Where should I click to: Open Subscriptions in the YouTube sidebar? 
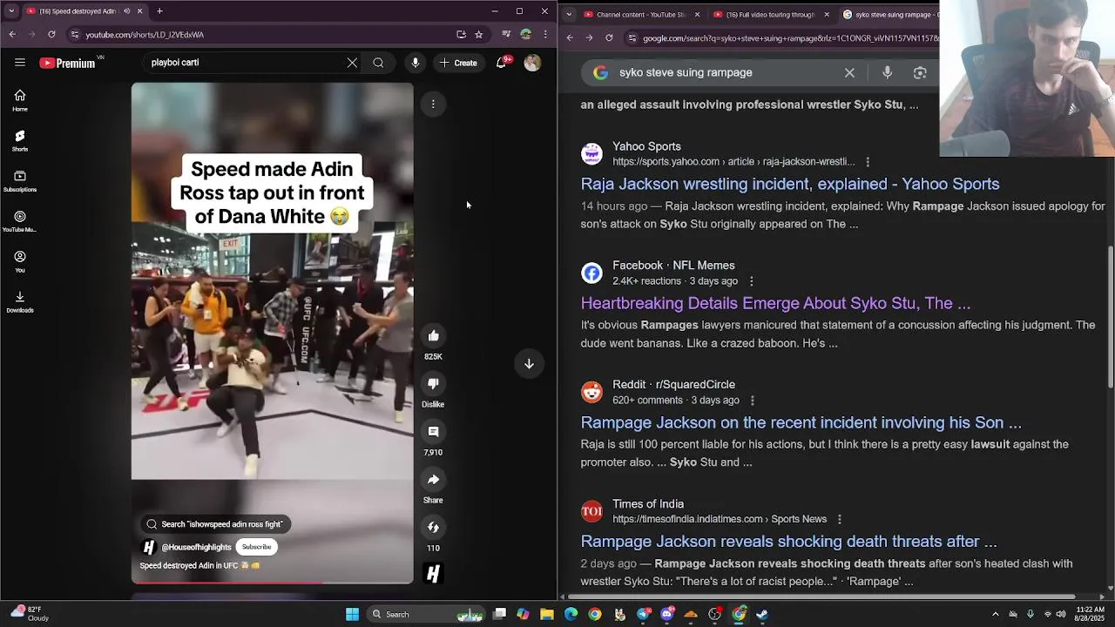click(20, 181)
